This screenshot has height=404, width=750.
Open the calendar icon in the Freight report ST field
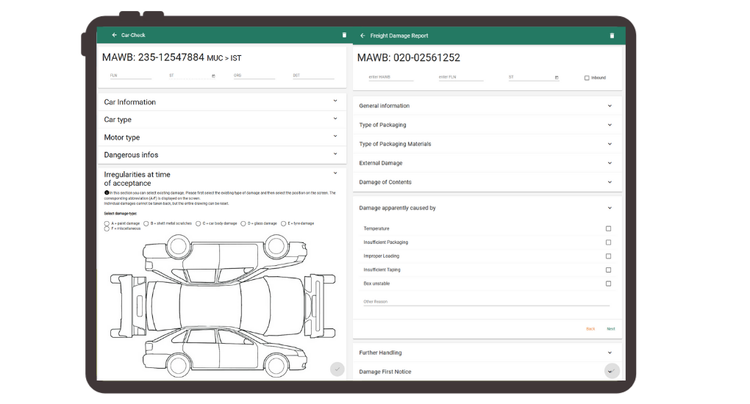click(557, 77)
